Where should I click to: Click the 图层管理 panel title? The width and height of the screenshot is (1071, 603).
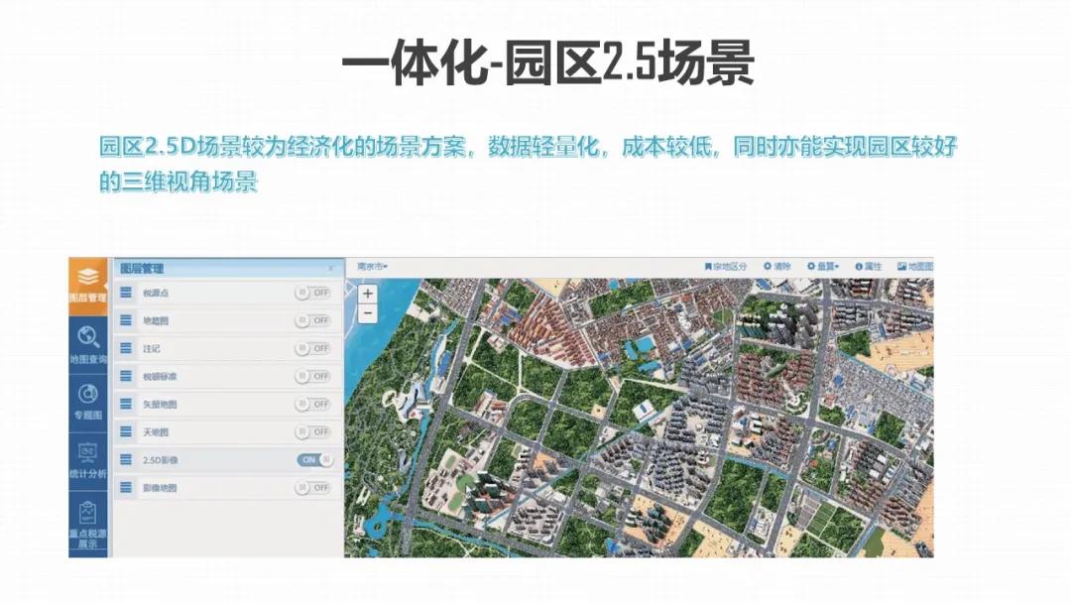142,269
